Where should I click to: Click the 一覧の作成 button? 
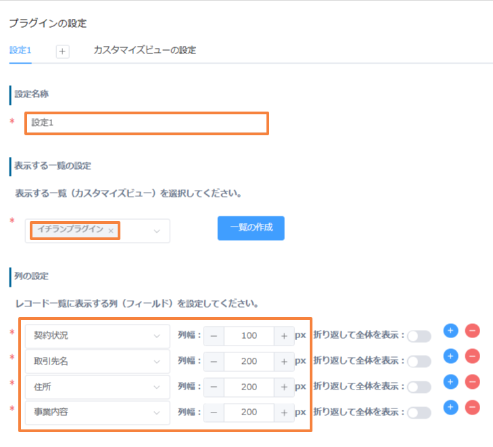point(251,228)
